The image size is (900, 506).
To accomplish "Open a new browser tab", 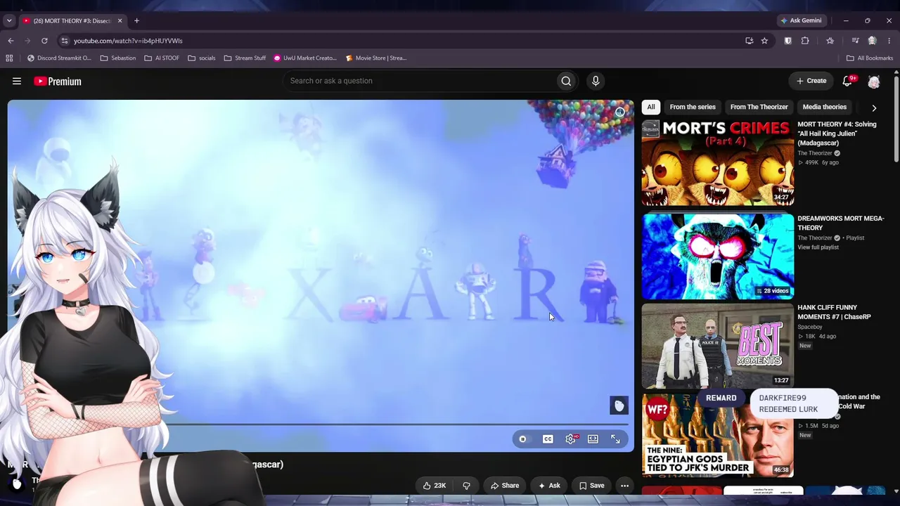I will tap(136, 21).
